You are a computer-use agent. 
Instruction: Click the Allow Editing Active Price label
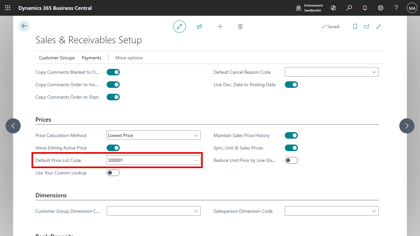pyautogui.click(x=61, y=148)
